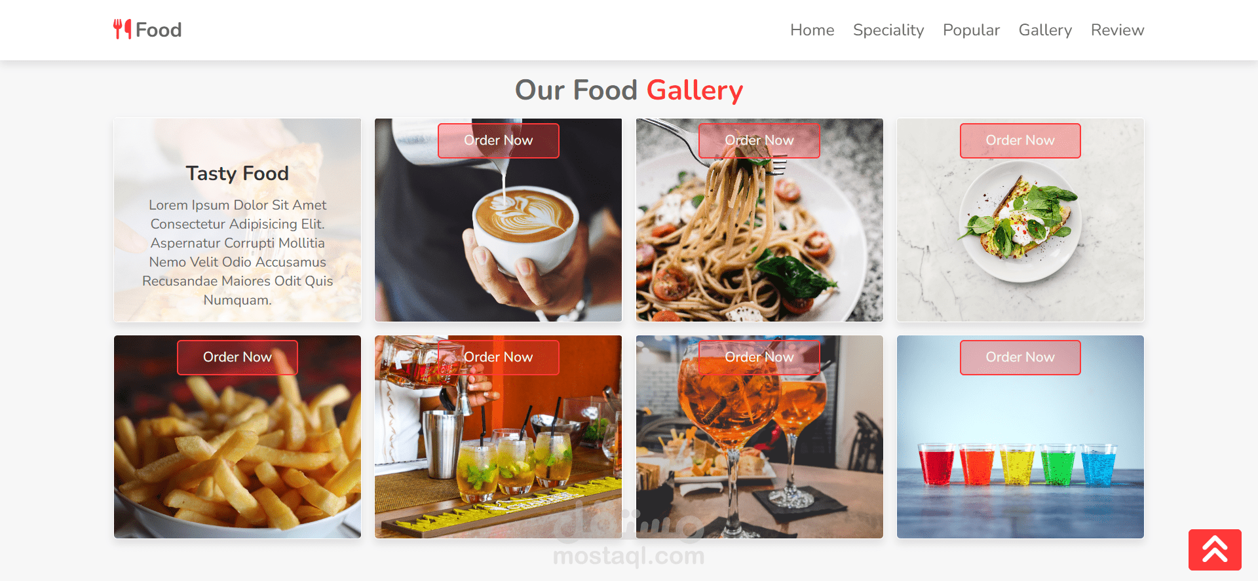Open the Home nav link
This screenshot has width=1258, height=581.
(x=812, y=30)
